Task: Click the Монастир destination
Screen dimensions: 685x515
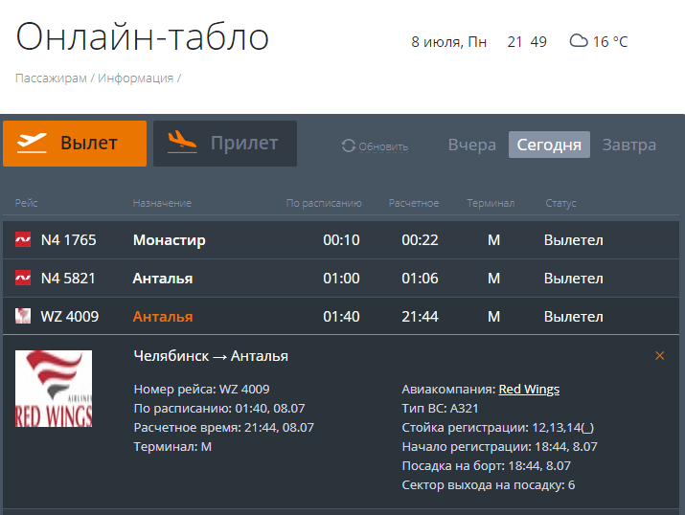Action: (169, 240)
